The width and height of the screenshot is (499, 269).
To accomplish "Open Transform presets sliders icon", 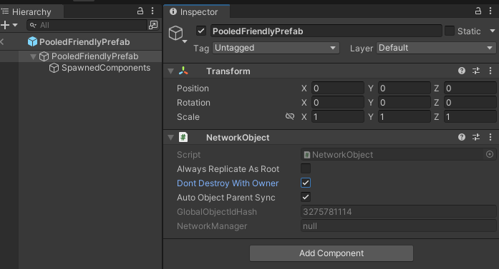I will (x=476, y=71).
